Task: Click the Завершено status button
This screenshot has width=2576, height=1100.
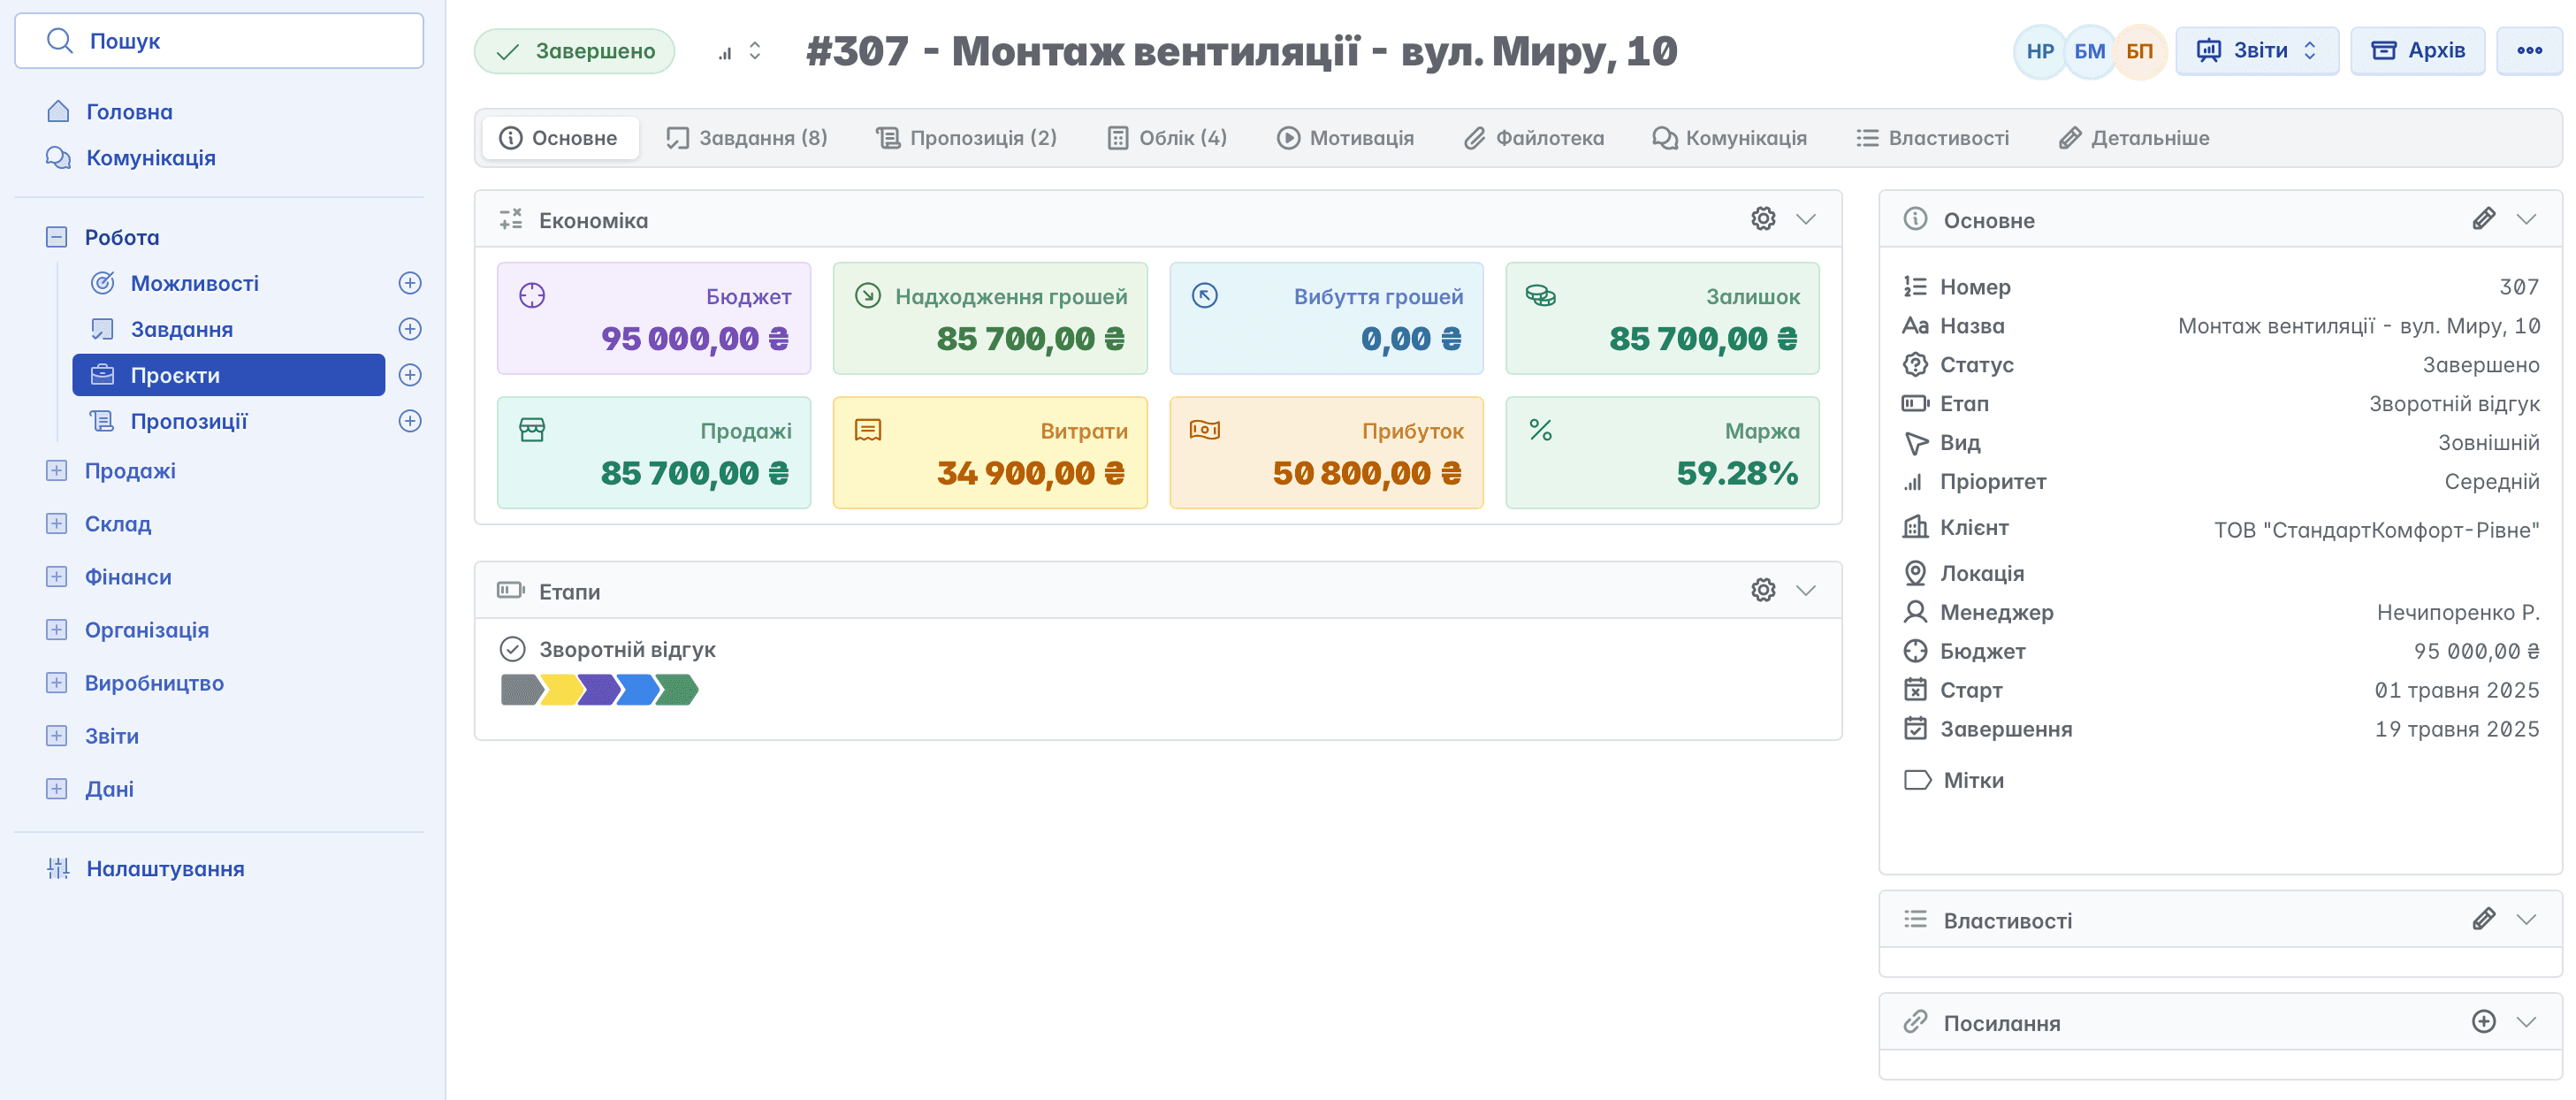Action: pyautogui.click(x=575, y=51)
